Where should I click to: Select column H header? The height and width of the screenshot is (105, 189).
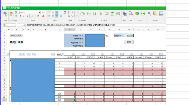[x=70, y=29]
